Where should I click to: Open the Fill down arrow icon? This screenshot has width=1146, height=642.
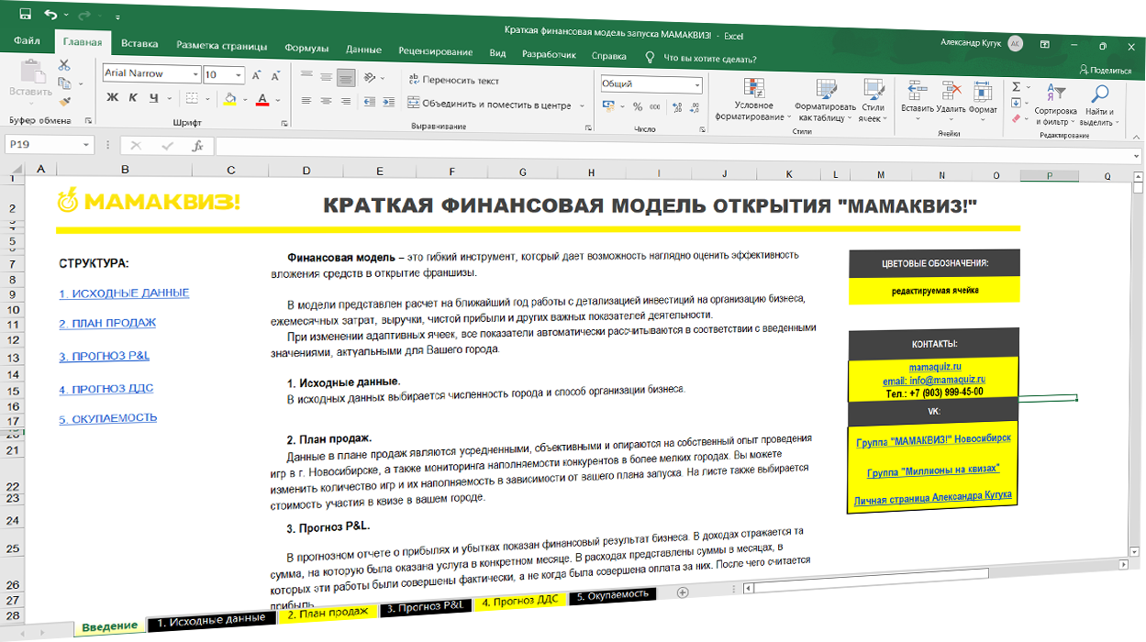(1016, 102)
